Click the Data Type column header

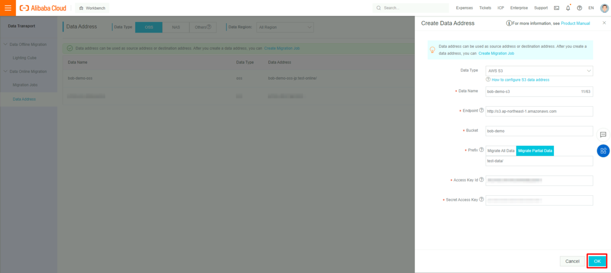[x=245, y=63]
